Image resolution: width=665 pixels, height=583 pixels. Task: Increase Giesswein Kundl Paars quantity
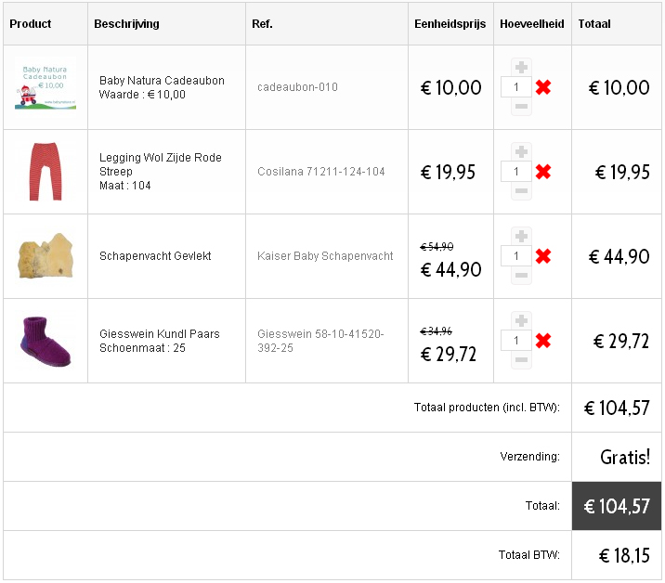[x=521, y=321]
